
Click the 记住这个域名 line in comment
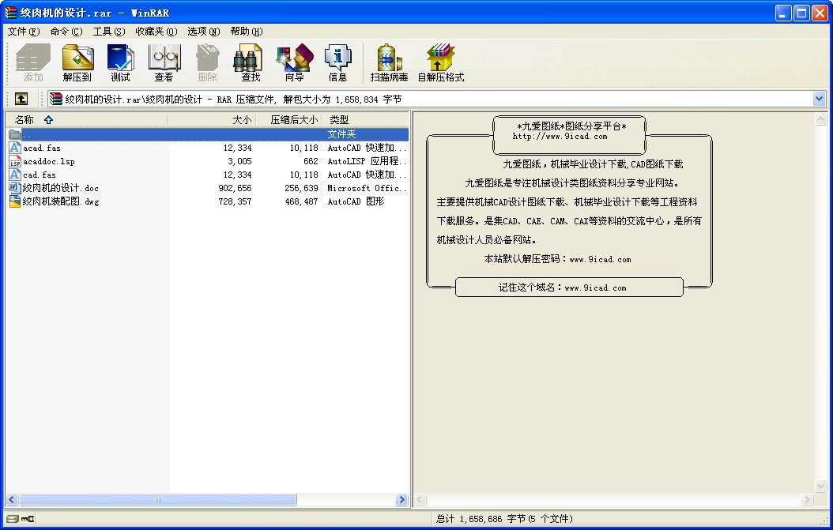pyautogui.click(x=562, y=288)
